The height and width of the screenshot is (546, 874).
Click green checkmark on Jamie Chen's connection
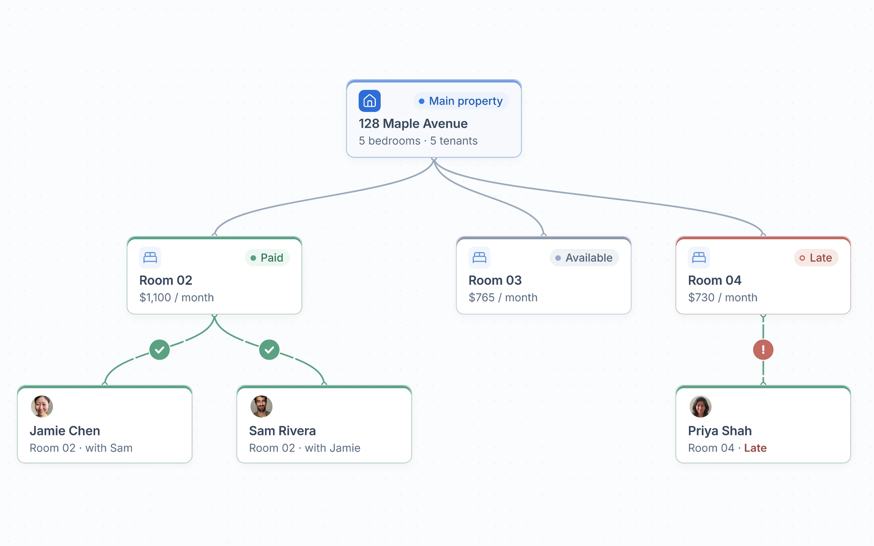click(x=160, y=350)
